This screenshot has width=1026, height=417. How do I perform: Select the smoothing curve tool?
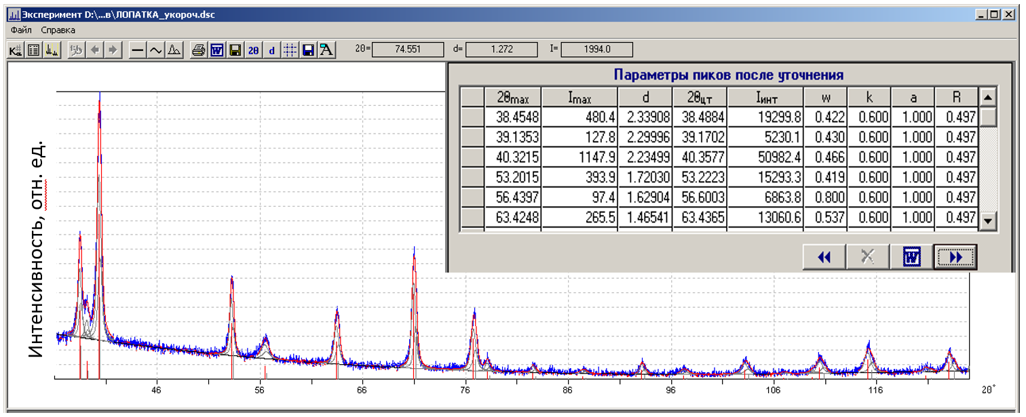click(x=155, y=49)
